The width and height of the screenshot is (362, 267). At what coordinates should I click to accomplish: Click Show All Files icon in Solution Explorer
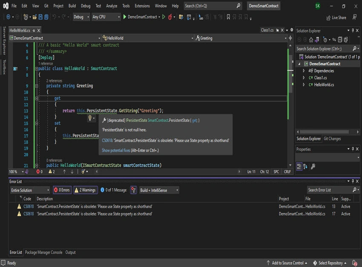[x=346, y=40]
